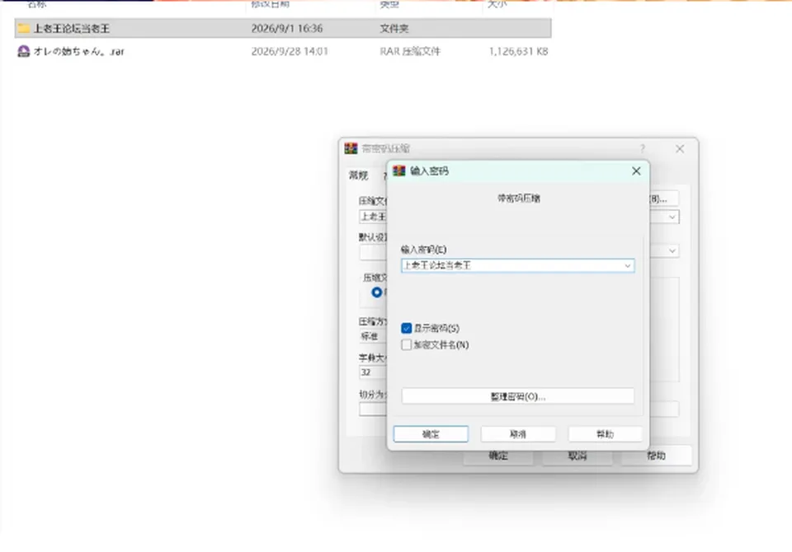Screen dimensions: 792x552
Task: Click 取消 in the background 带密码压缩 dialog
Action: 577,456
